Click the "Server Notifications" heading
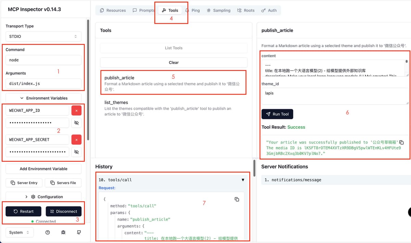Screen dimensions: 411x243 pos(285,167)
